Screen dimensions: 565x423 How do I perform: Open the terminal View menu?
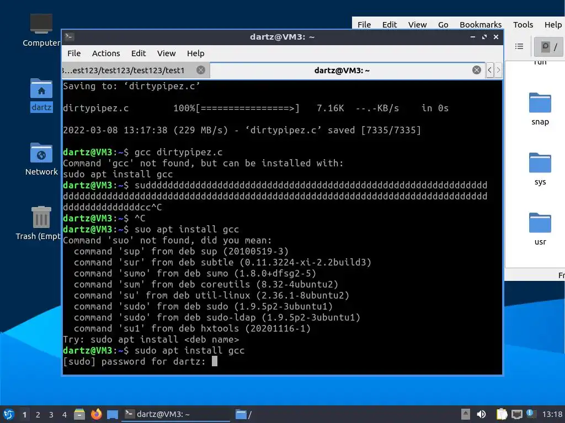(x=166, y=53)
